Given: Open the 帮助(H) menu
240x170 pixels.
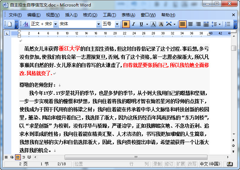Looking at the screenshot, I should [x=168, y=15].
